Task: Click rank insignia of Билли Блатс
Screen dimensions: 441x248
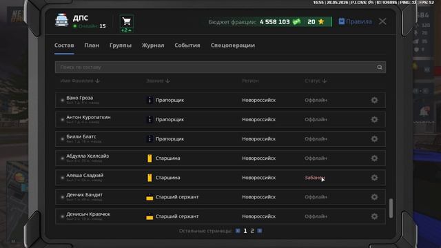Action: (x=150, y=139)
